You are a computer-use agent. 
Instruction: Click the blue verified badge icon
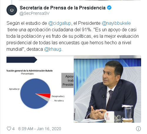(109, 8)
